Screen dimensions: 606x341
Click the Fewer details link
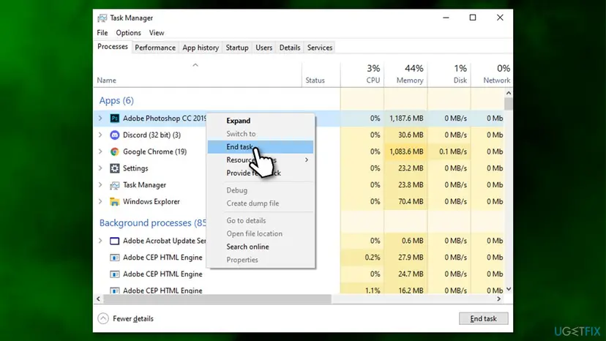(x=133, y=318)
